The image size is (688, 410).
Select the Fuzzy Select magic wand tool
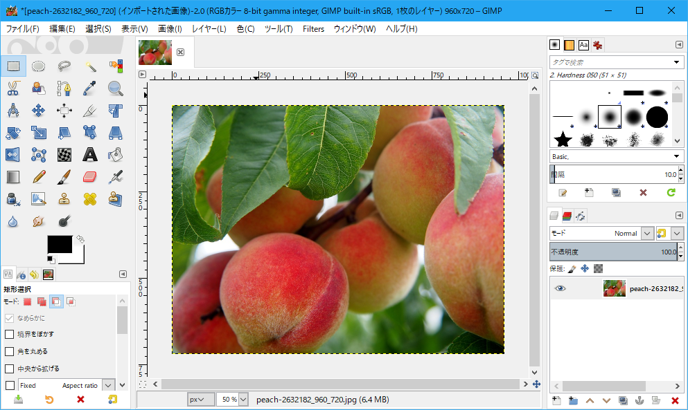90,66
